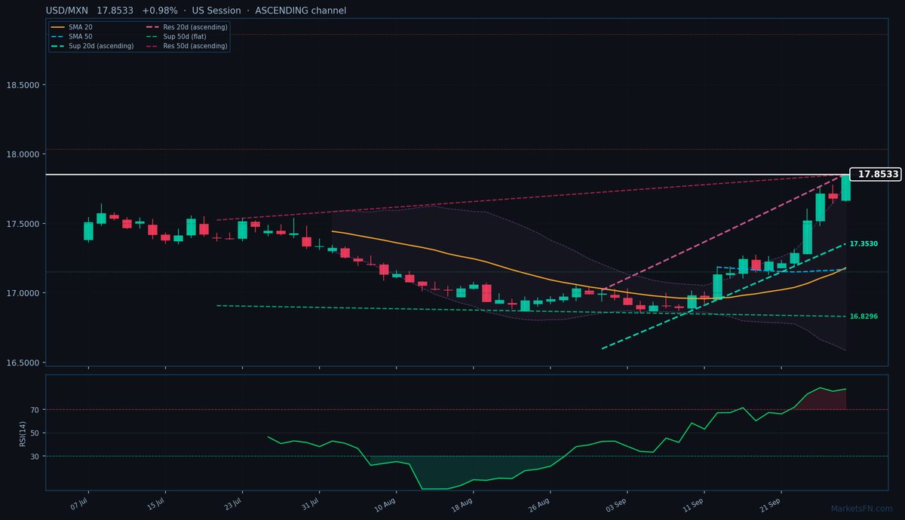Image resolution: width=905 pixels, height=520 pixels.
Task: Select the 10 Aug date tick
Action: click(387, 504)
